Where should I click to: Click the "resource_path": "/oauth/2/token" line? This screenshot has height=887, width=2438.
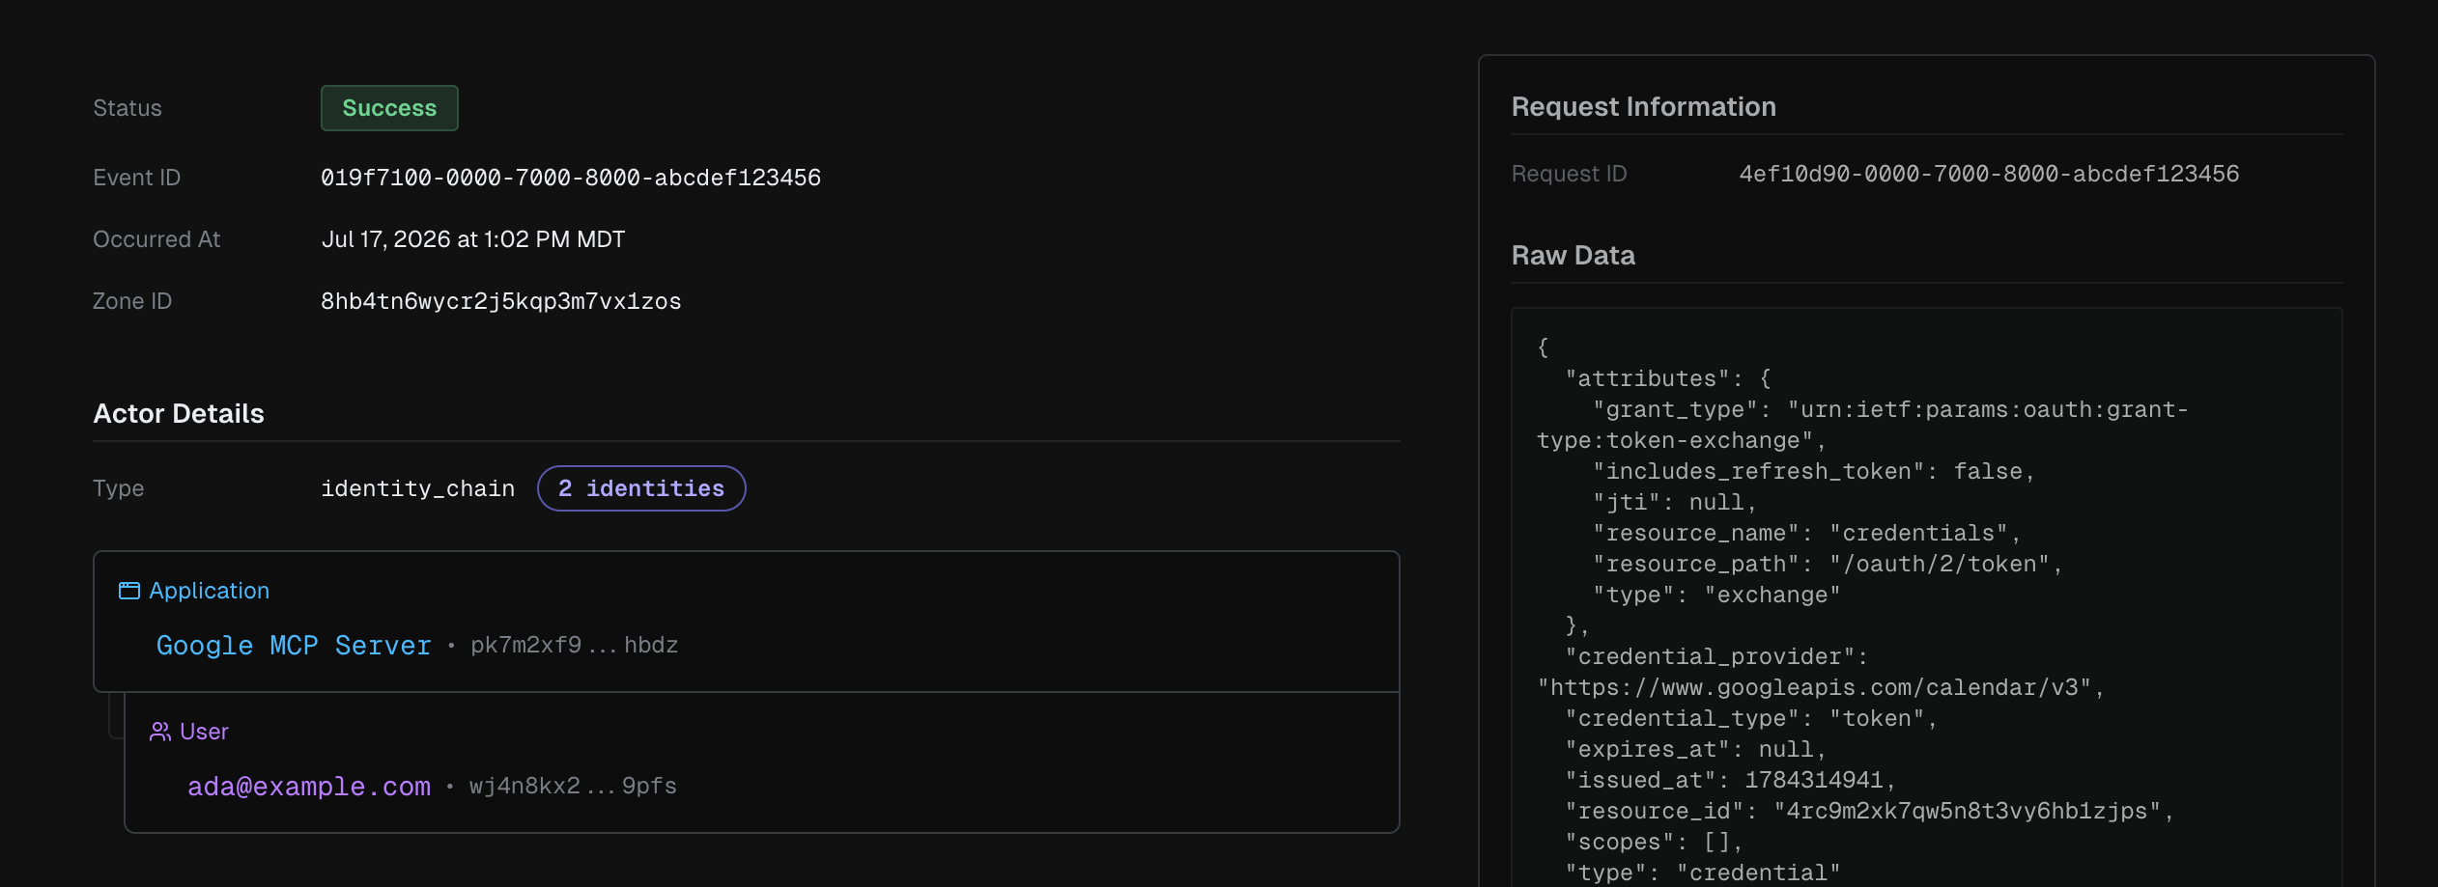tap(1828, 564)
